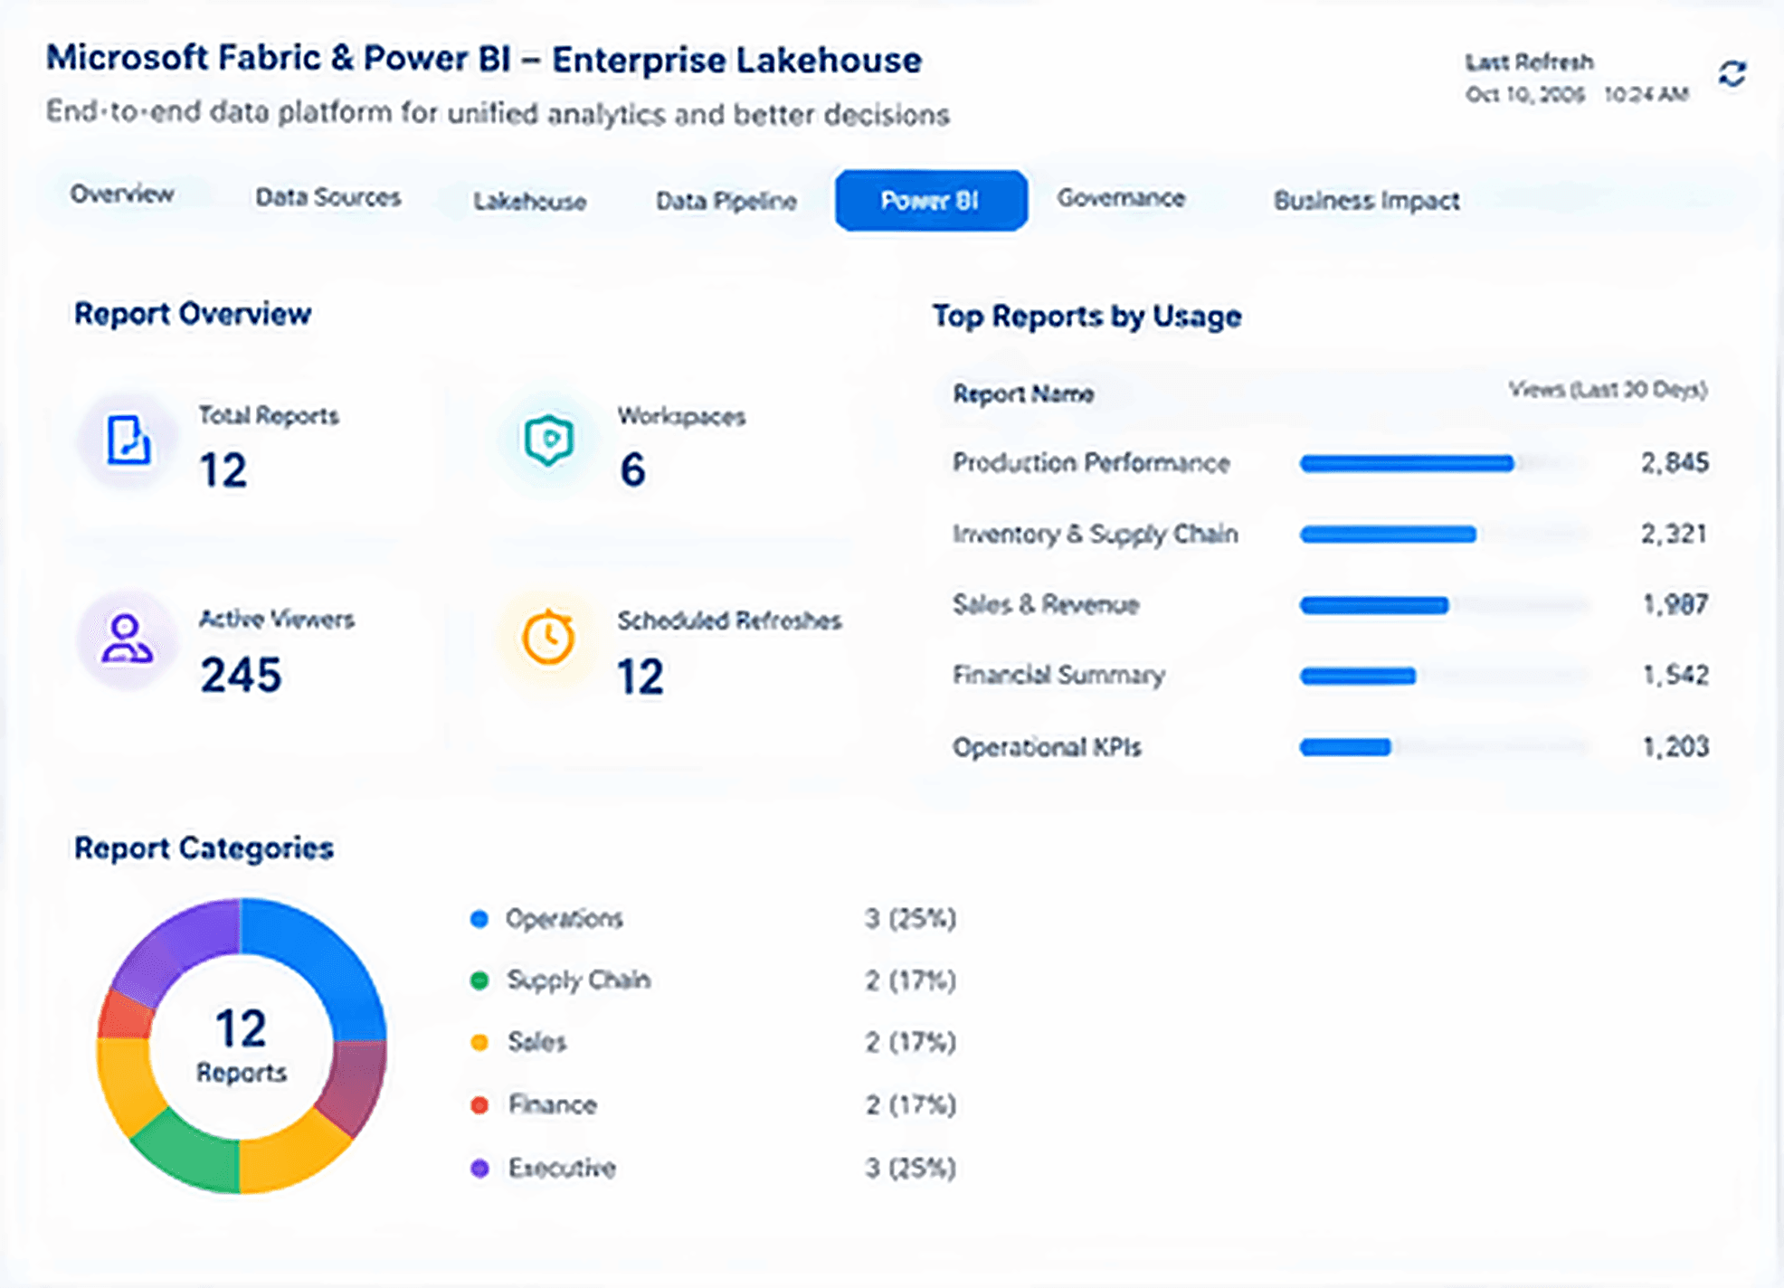Screen dimensions: 1784x1288
Task: Open the Sales & Revenue report name
Action: click(1046, 604)
